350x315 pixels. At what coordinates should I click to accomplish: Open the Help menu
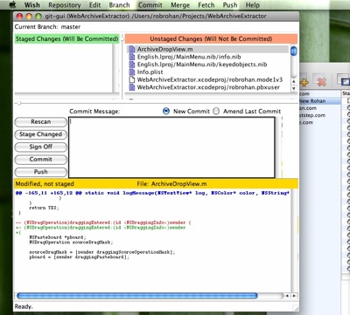click(x=253, y=5)
